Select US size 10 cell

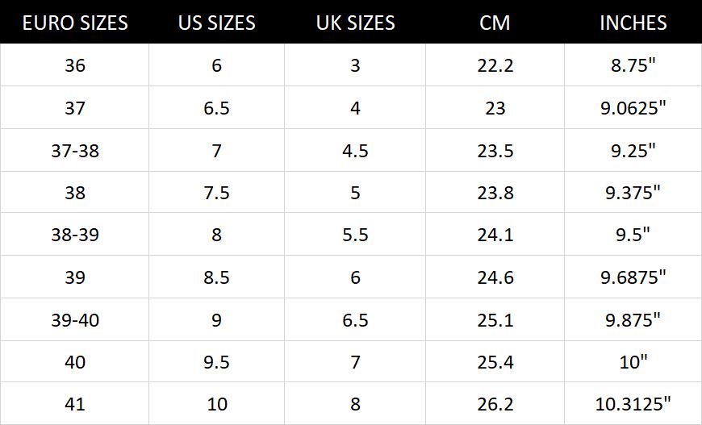[x=216, y=404]
